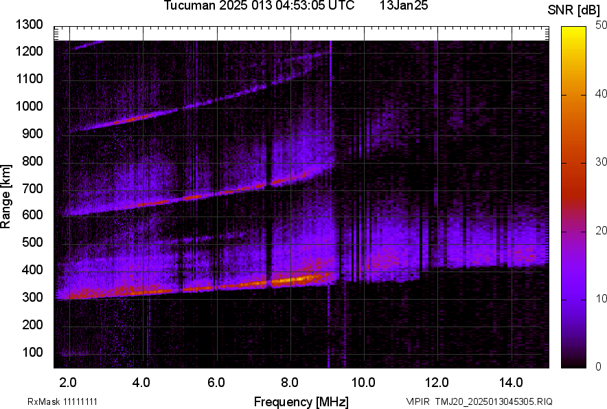Click the SNR [dB] colorbar heading
Screen dimensions: 607x409
coord(575,10)
